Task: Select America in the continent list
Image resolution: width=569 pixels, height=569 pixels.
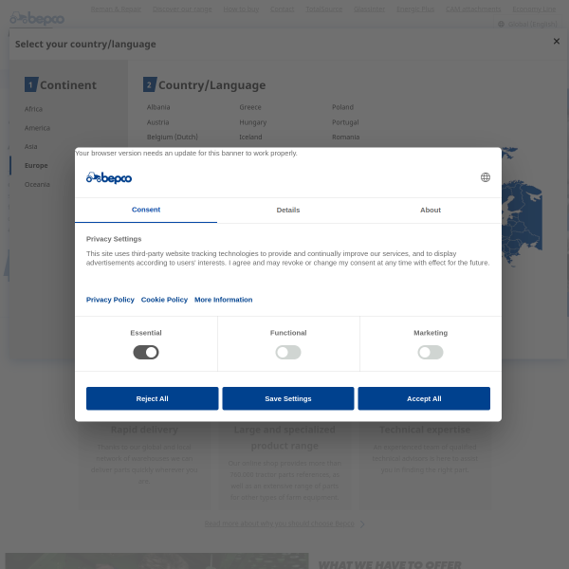Action: tap(37, 128)
